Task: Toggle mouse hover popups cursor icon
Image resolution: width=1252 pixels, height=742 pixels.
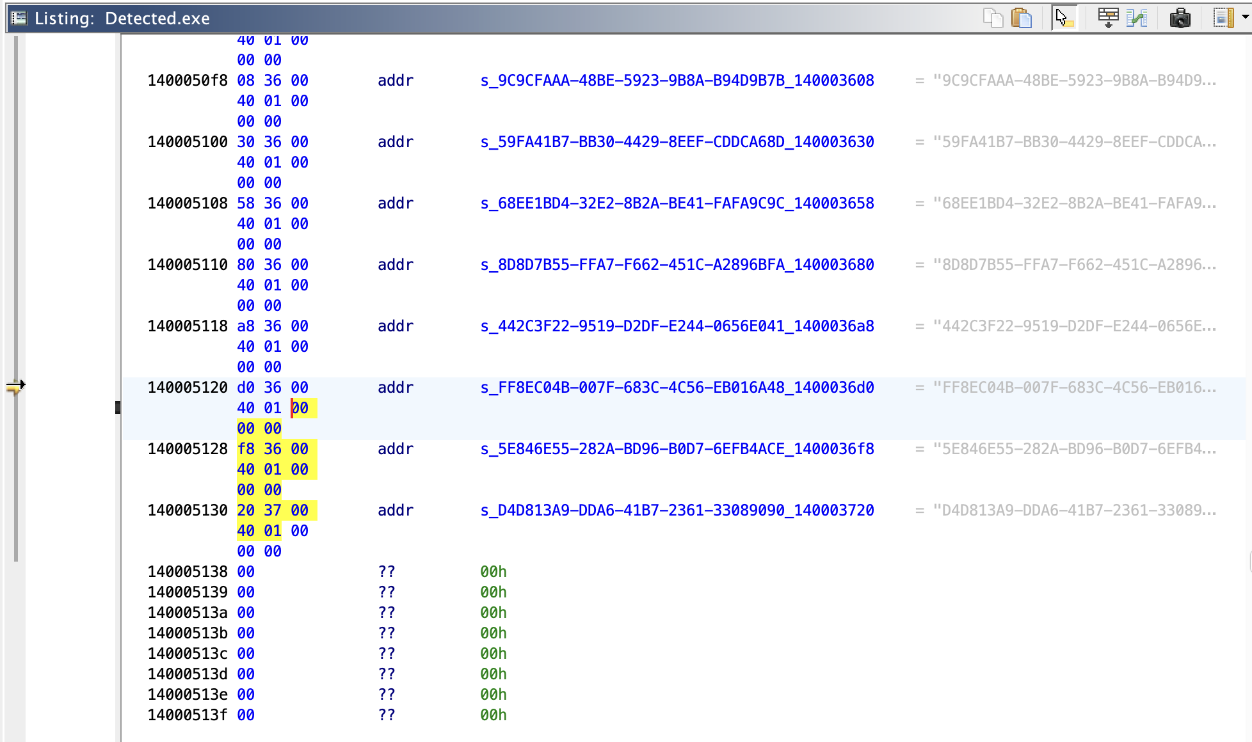Action: click(1064, 18)
